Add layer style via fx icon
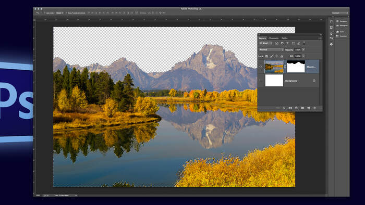This screenshot has height=205, width=365. [x=284, y=108]
